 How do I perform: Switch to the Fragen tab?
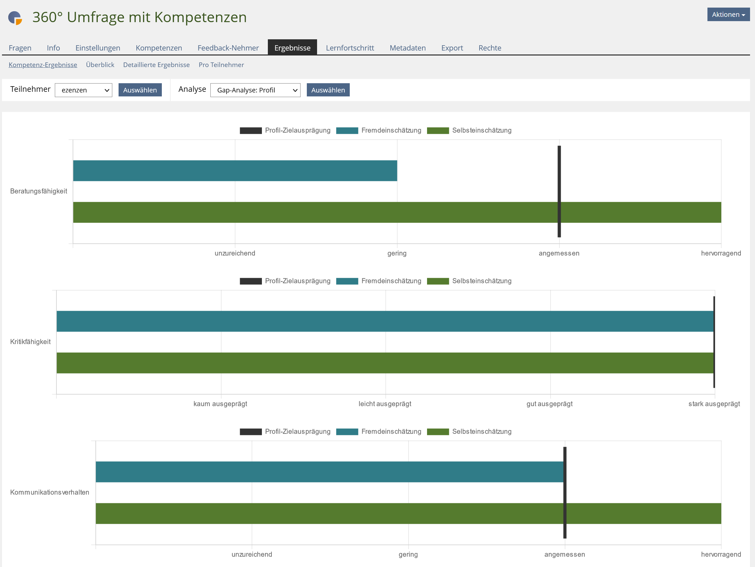pos(20,48)
